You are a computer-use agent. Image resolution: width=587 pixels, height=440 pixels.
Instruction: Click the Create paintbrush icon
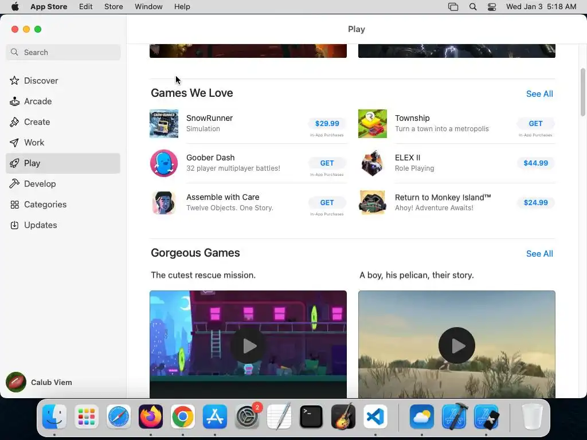tap(14, 122)
